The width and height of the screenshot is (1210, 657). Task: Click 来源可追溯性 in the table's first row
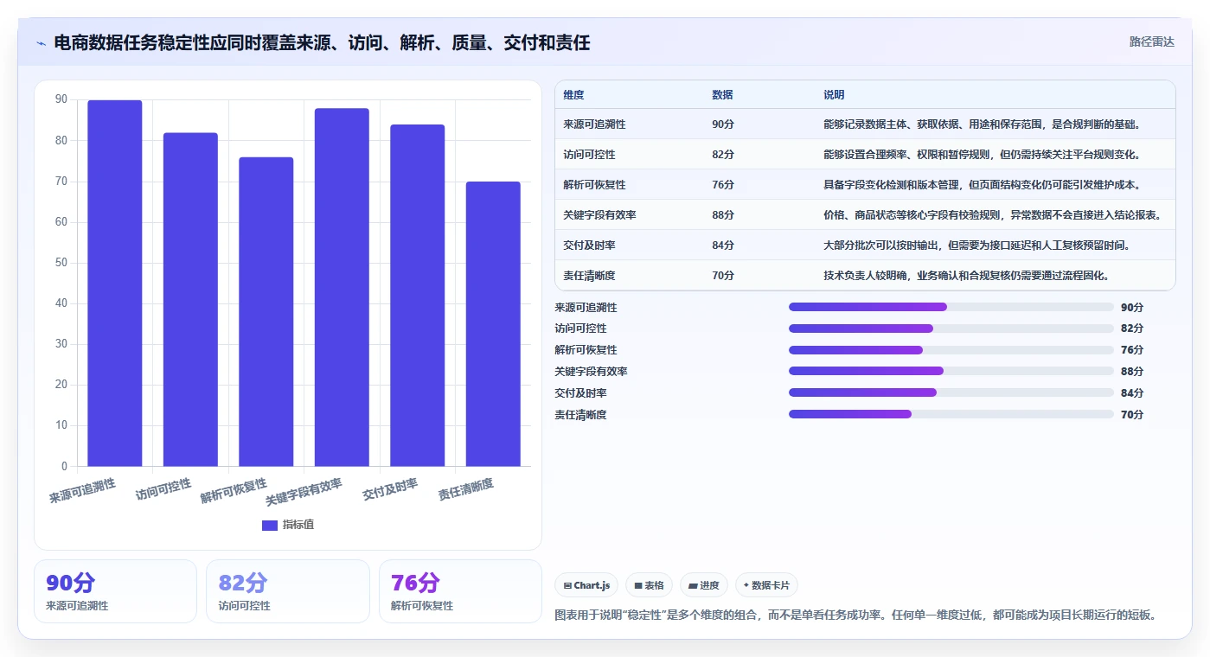(594, 124)
